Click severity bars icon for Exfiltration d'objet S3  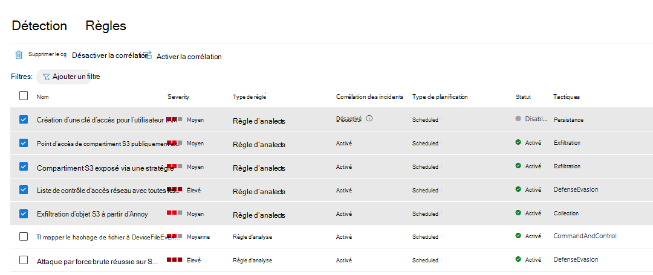tap(175, 213)
